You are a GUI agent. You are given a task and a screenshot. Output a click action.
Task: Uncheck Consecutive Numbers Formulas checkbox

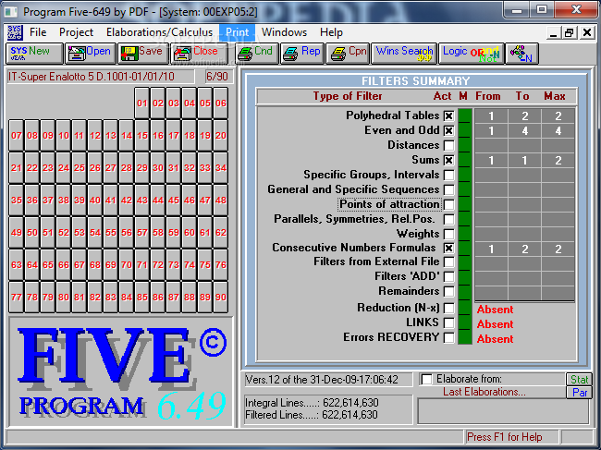coord(448,249)
